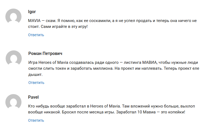Click Igor's gray avatar icon

tap(13, 17)
